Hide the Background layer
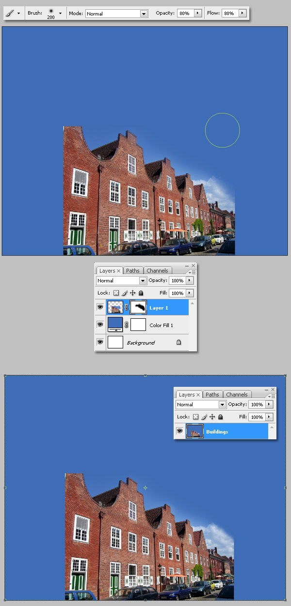This screenshot has height=606, width=291. (100, 342)
